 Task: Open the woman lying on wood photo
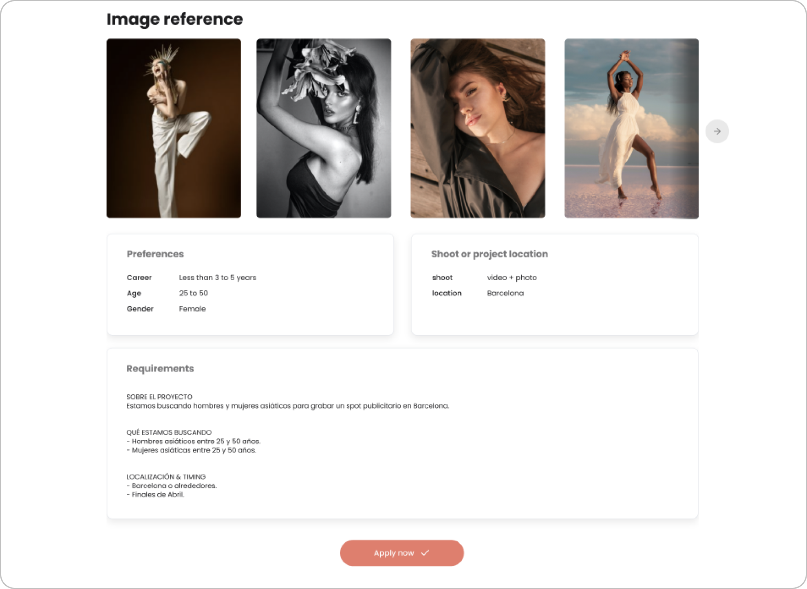click(477, 128)
